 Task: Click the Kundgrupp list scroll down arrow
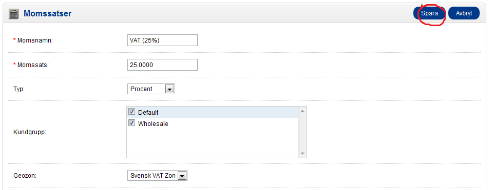302,154
